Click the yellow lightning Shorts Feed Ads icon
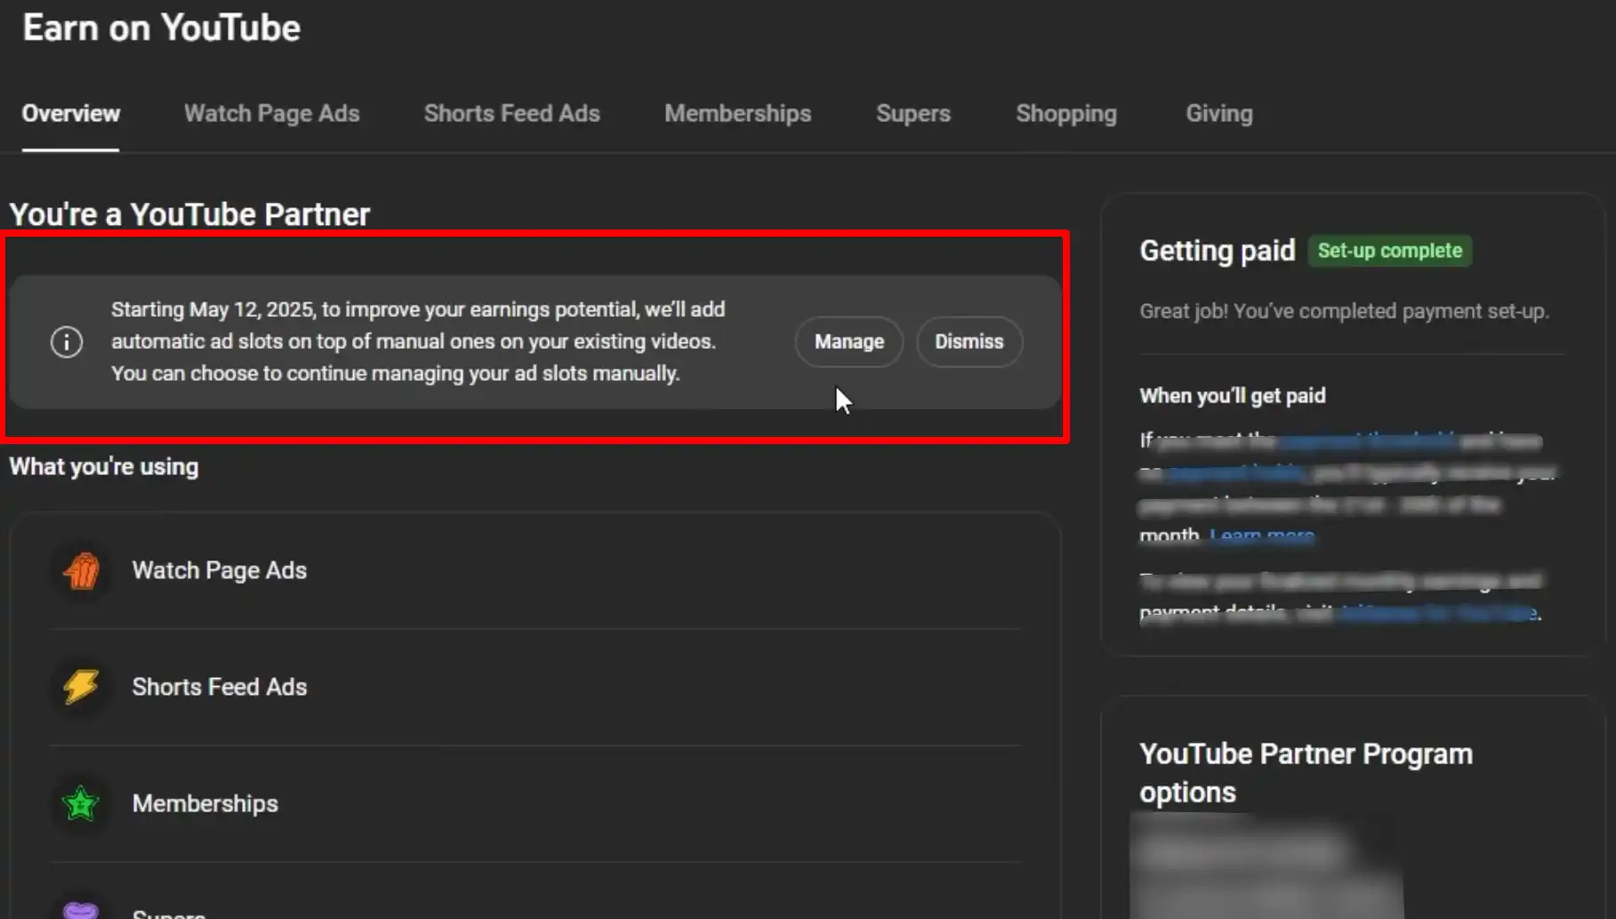This screenshot has height=919, width=1616. coord(81,687)
